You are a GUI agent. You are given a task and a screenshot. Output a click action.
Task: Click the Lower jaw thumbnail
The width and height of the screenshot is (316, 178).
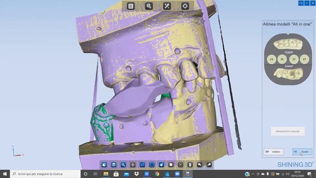pos(288,74)
